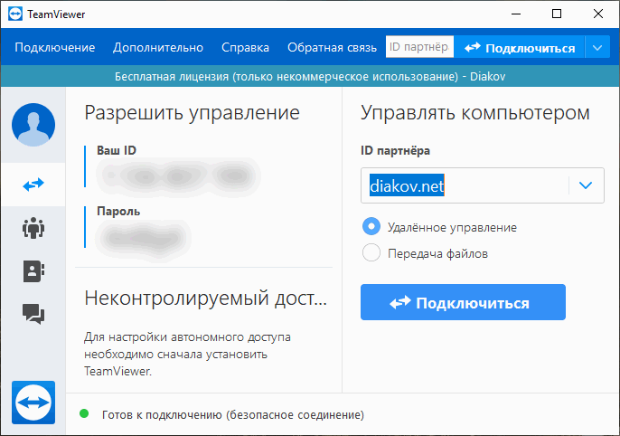Viewport: 620px width, 436px height.
Task: Open the Подключение menu
Action: (55, 47)
